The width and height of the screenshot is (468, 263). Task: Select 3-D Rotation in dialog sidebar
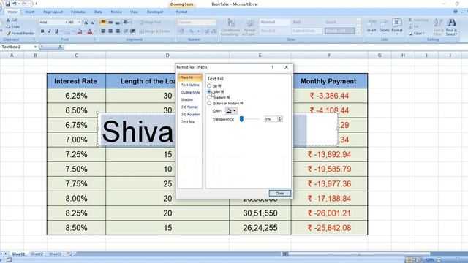[190, 115]
